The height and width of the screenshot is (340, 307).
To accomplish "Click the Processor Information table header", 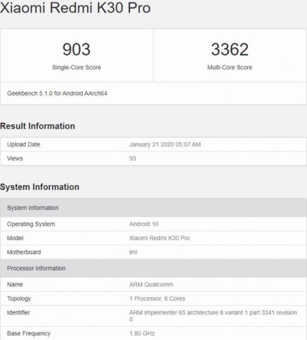I will click(x=154, y=268).
